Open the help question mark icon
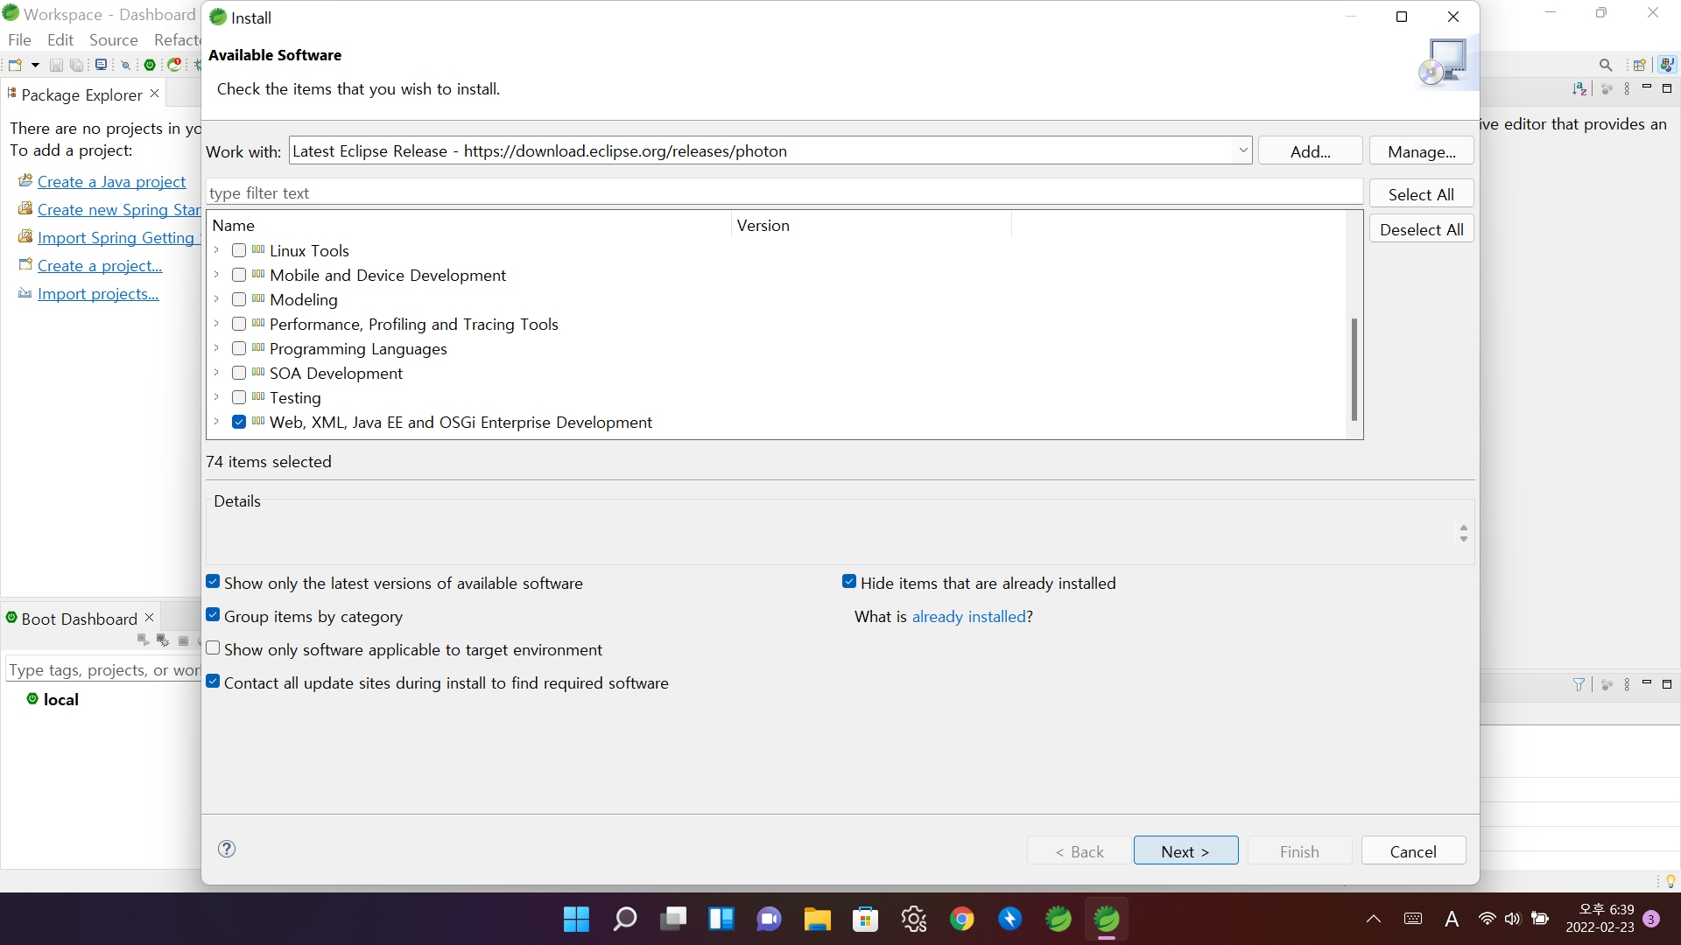This screenshot has width=1681, height=945. point(227,849)
